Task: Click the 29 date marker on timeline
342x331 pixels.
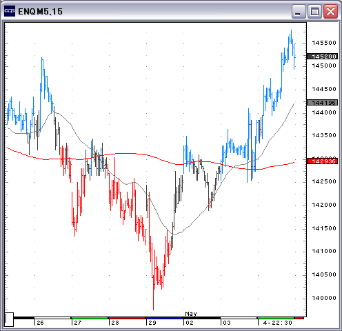Action: pos(152,323)
